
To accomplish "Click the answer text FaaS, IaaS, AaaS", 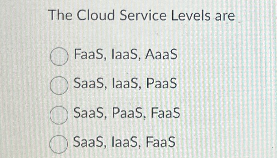I will tap(125, 55).
